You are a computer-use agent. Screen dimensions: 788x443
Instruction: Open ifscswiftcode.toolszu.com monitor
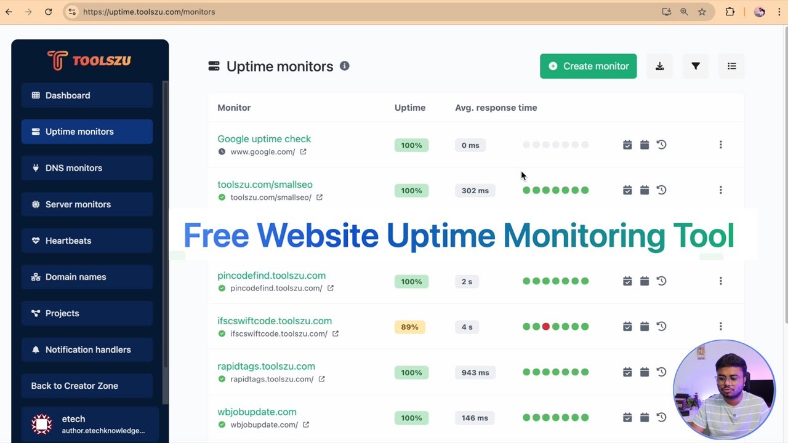275,321
